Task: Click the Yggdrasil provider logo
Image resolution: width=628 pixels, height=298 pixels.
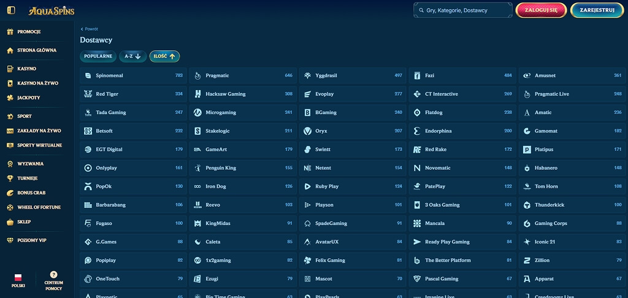Action: coord(307,75)
